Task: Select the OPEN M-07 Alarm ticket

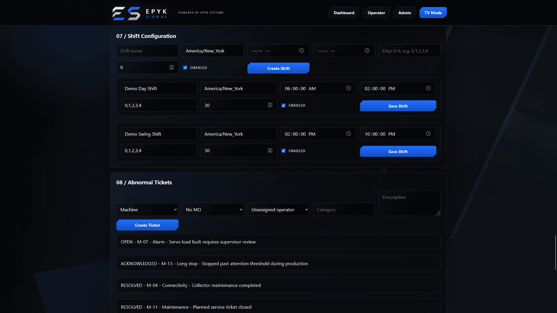Action: tap(278, 241)
